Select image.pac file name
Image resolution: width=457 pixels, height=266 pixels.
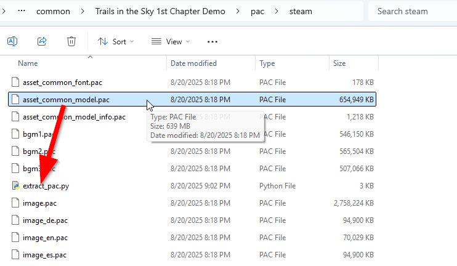39,203
